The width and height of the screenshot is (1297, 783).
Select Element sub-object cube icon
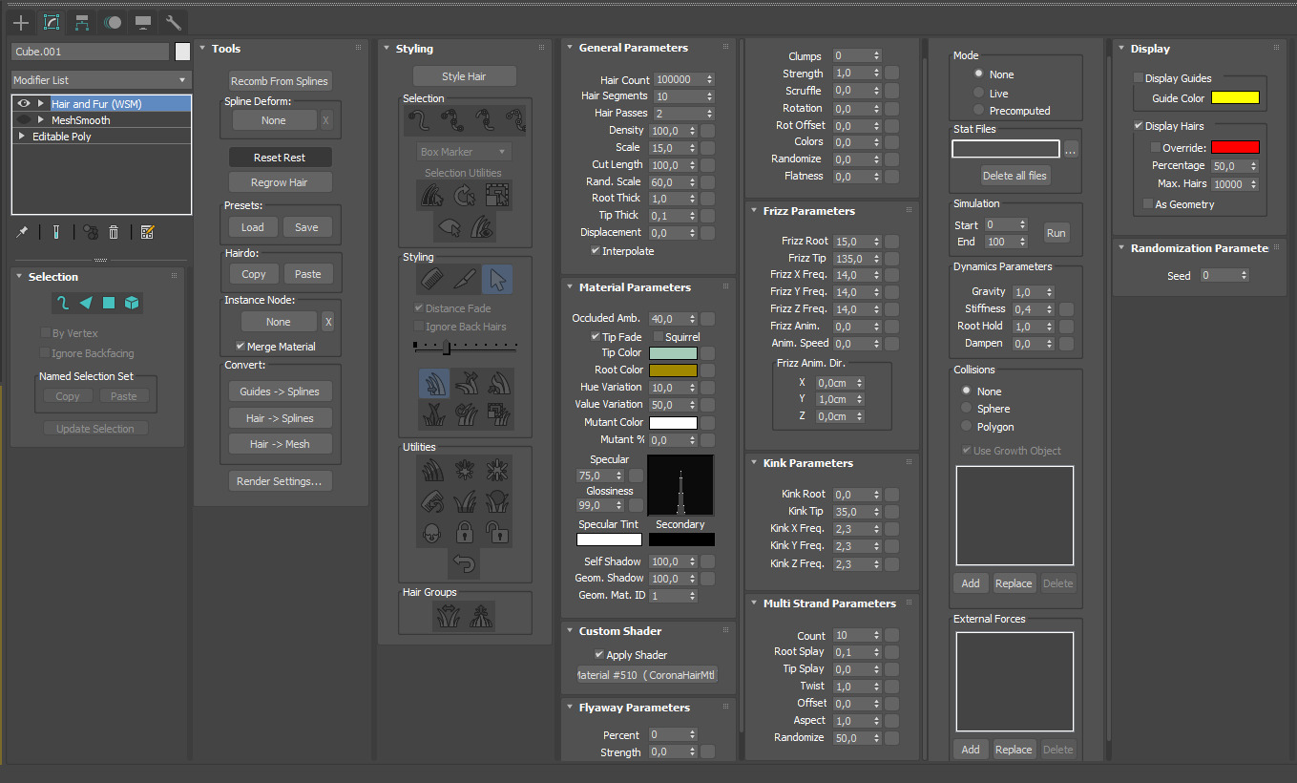pyautogui.click(x=132, y=303)
